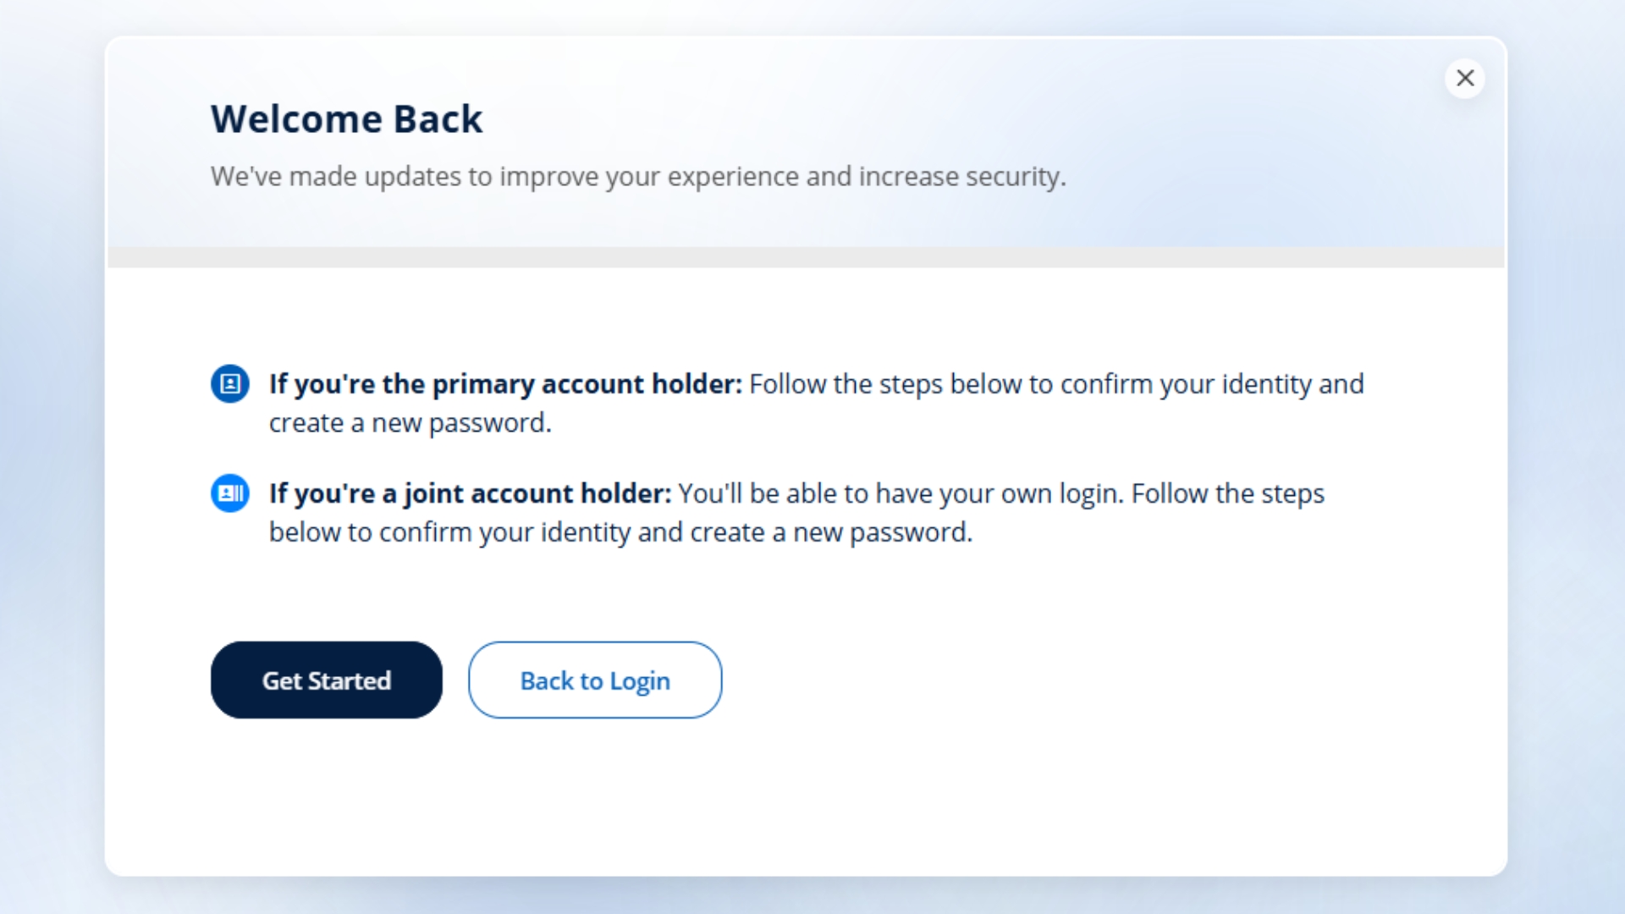Click "You'll be able to have your own login"
Screen dimensions: 1625x914
coord(901,493)
